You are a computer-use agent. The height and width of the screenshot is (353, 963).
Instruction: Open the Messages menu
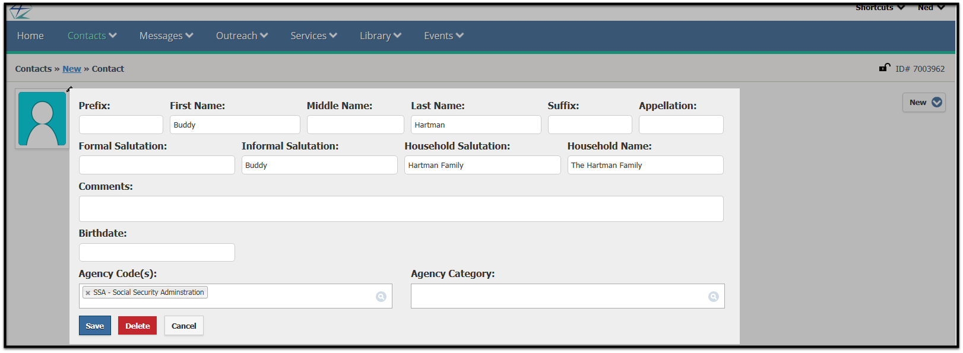(166, 36)
